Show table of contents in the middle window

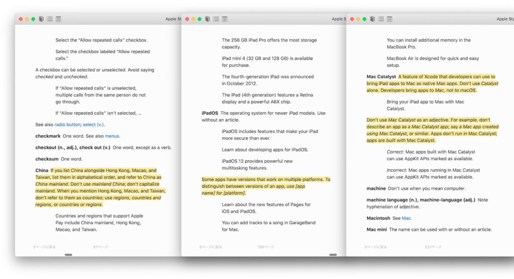point(216,19)
